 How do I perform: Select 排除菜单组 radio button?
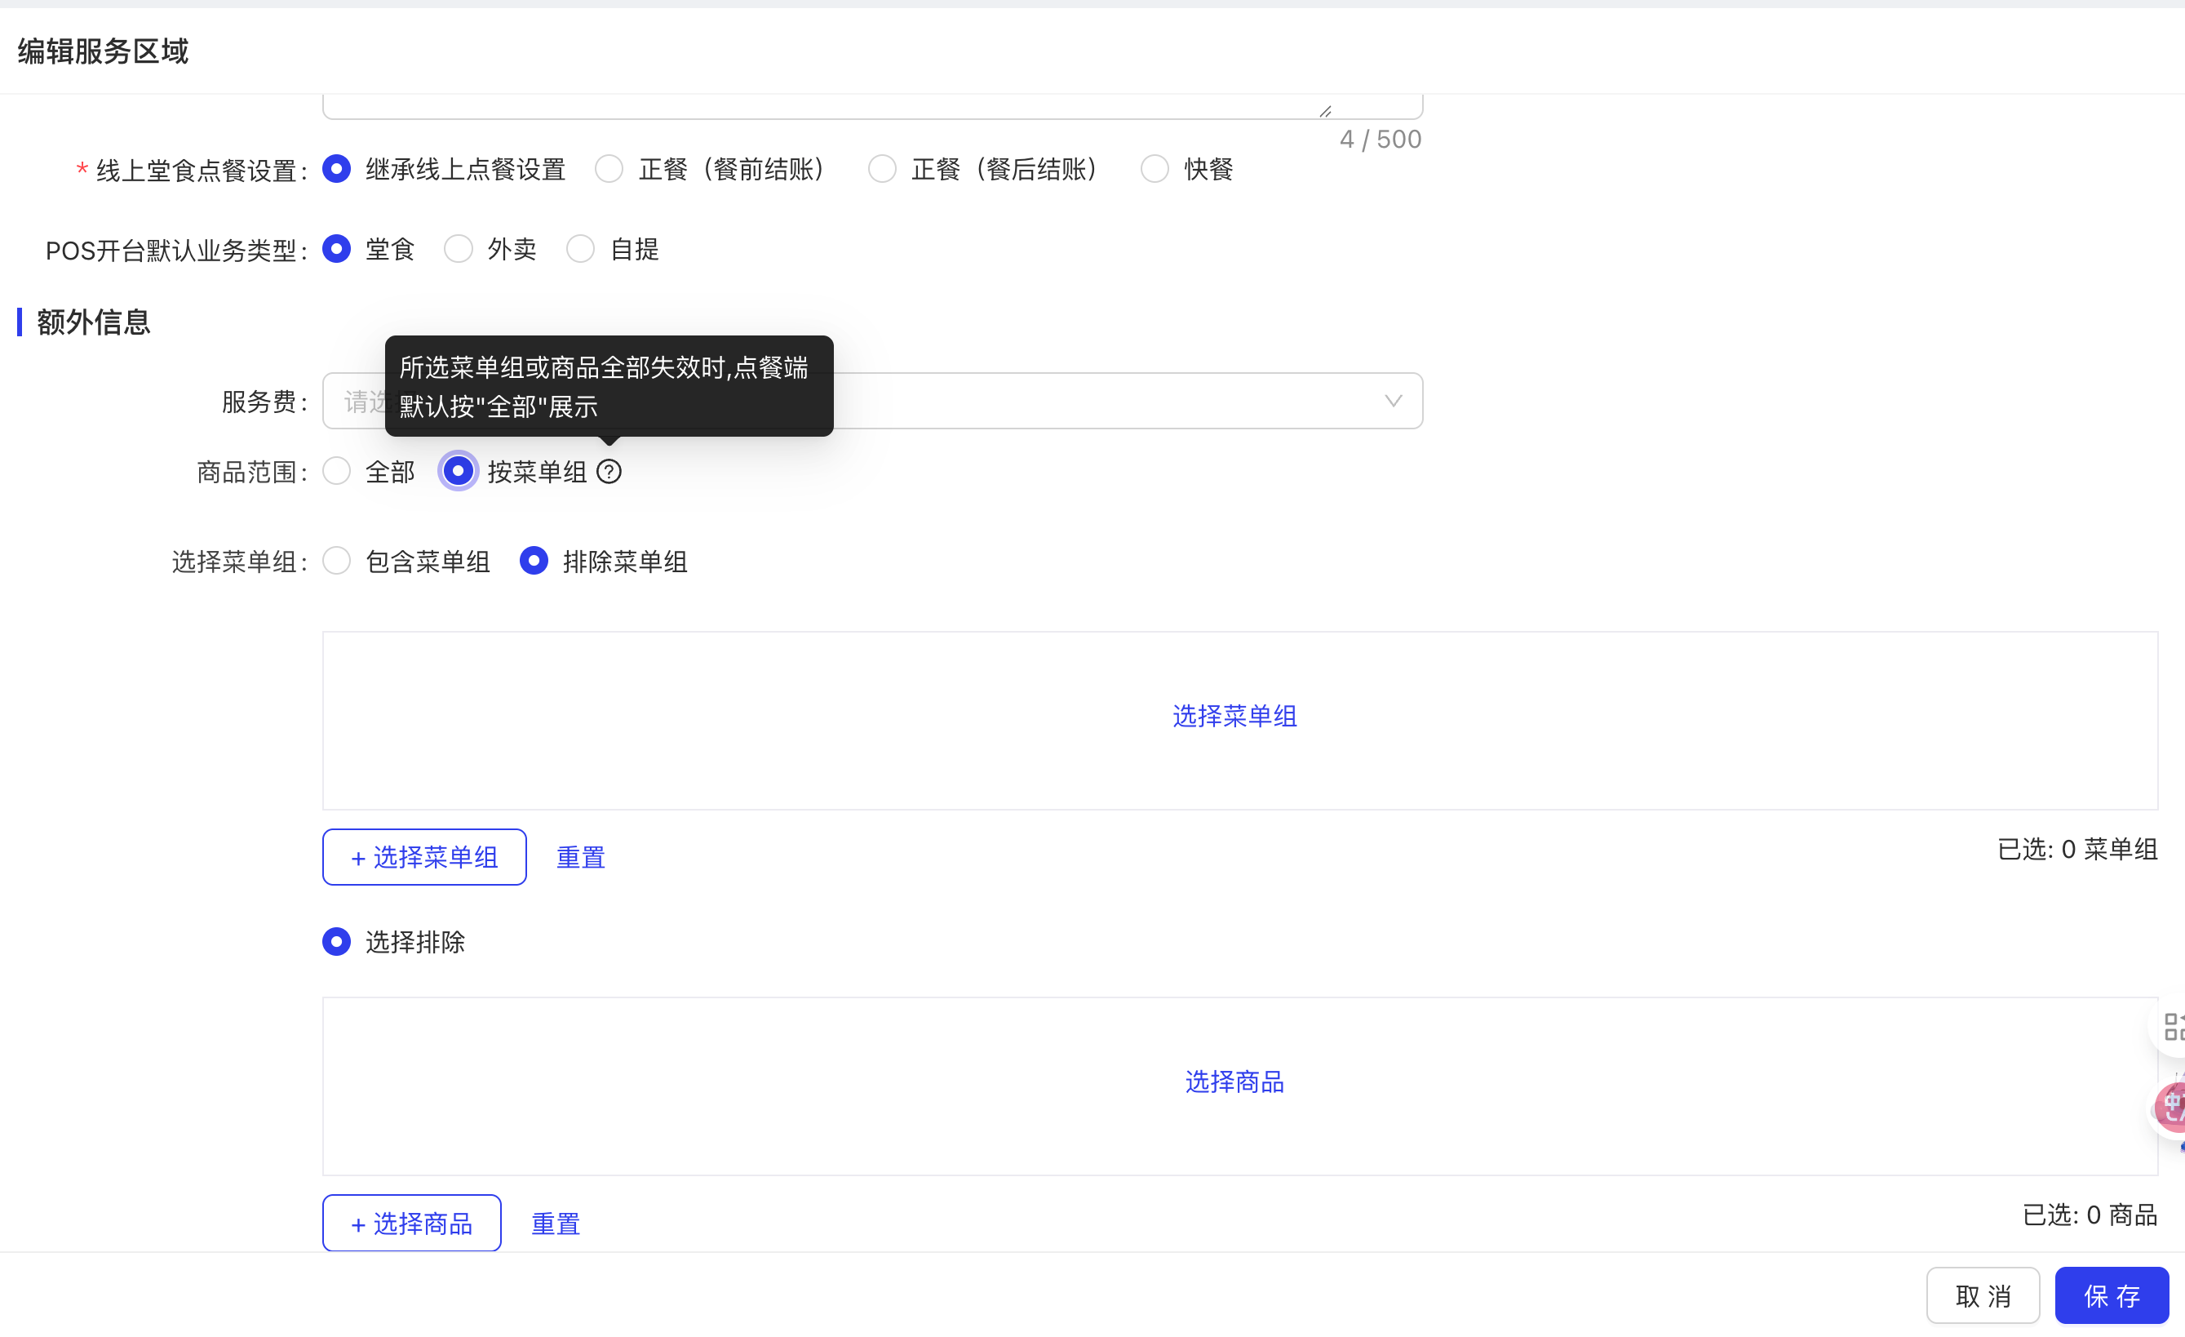coord(534,562)
